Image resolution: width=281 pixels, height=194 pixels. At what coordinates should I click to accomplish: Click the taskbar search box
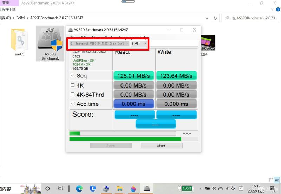[20, 189]
